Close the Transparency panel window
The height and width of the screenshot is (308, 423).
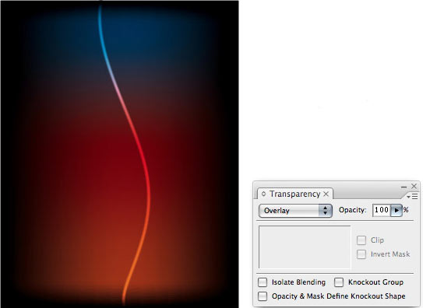414,186
